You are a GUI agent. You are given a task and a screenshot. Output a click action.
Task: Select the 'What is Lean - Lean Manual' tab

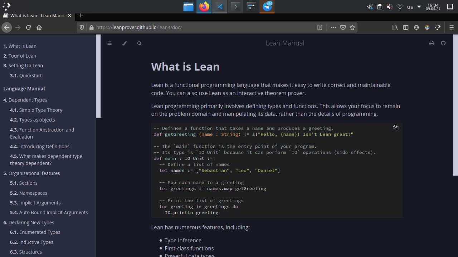pyautogui.click(x=37, y=15)
